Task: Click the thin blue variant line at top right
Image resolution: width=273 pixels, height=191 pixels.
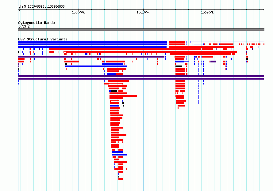Action: tap(227, 42)
